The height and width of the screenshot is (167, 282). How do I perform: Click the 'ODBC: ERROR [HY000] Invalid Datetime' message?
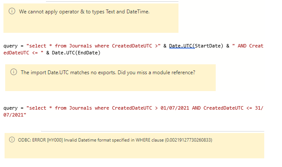tap(115, 140)
